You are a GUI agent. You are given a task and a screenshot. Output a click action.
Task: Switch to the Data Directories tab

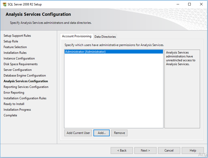[x=105, y=37]
